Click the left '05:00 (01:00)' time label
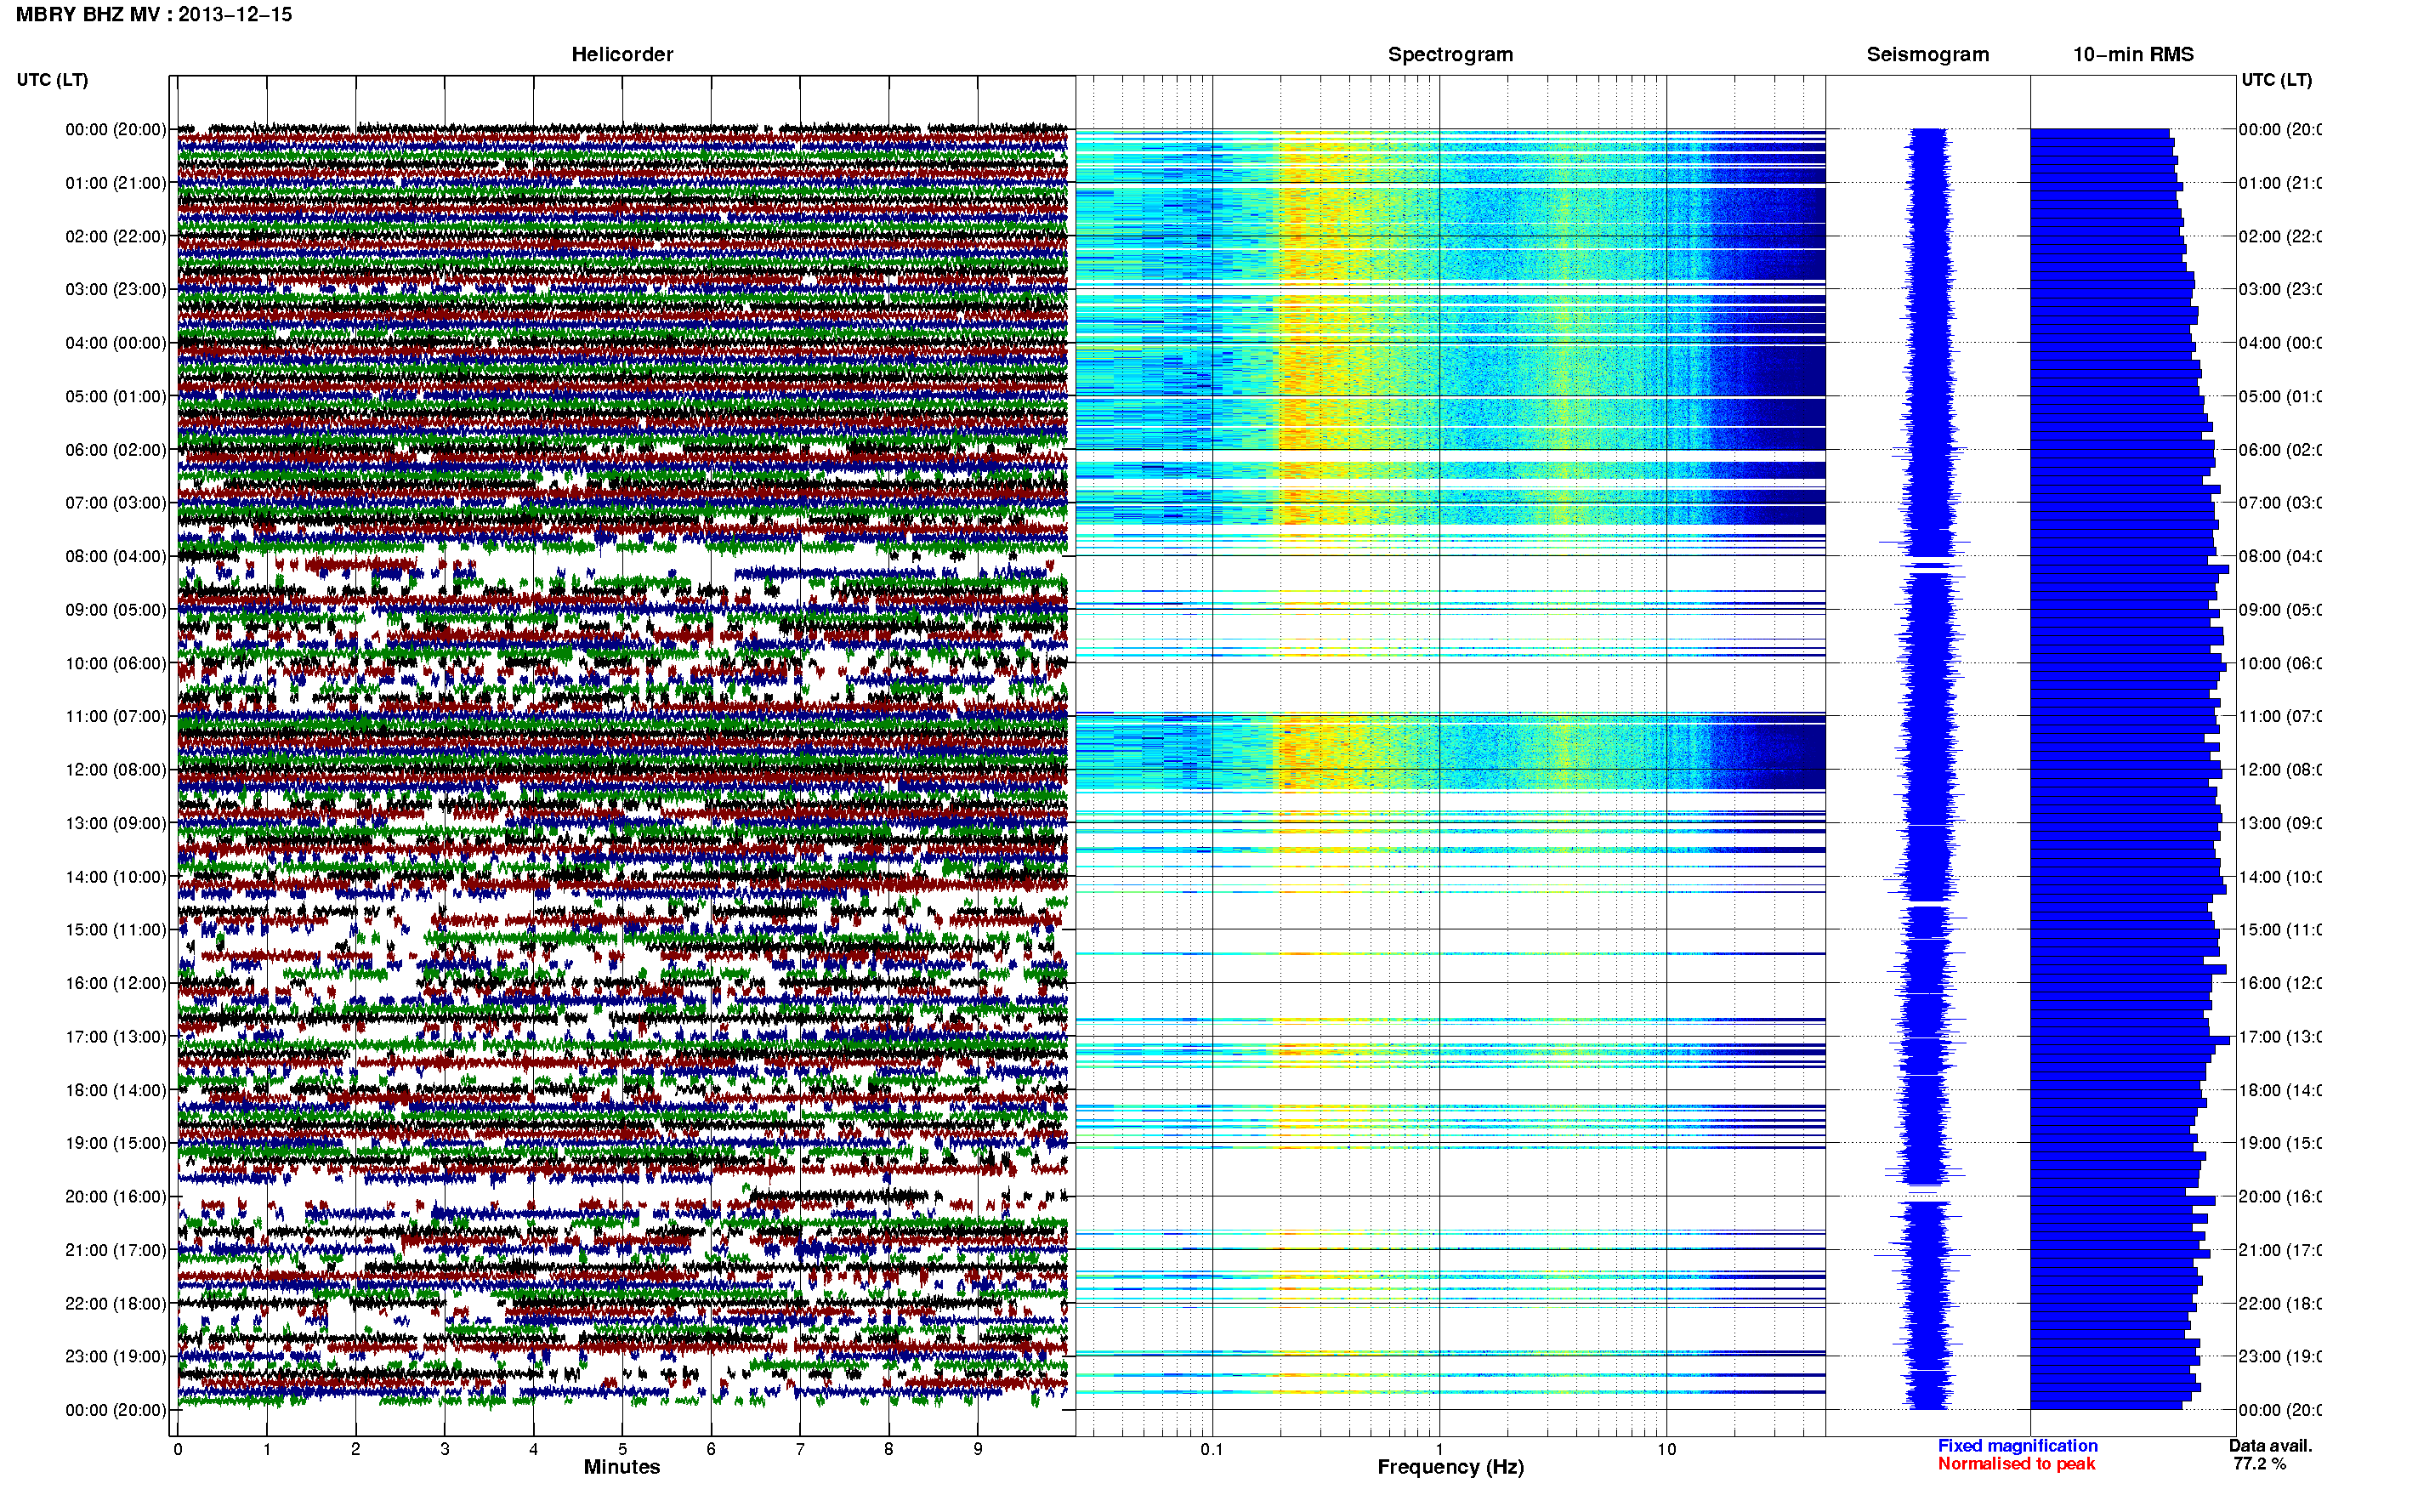Viewport: 2418px width, 1512px height. pyautogui.click(x=116, y=396)
